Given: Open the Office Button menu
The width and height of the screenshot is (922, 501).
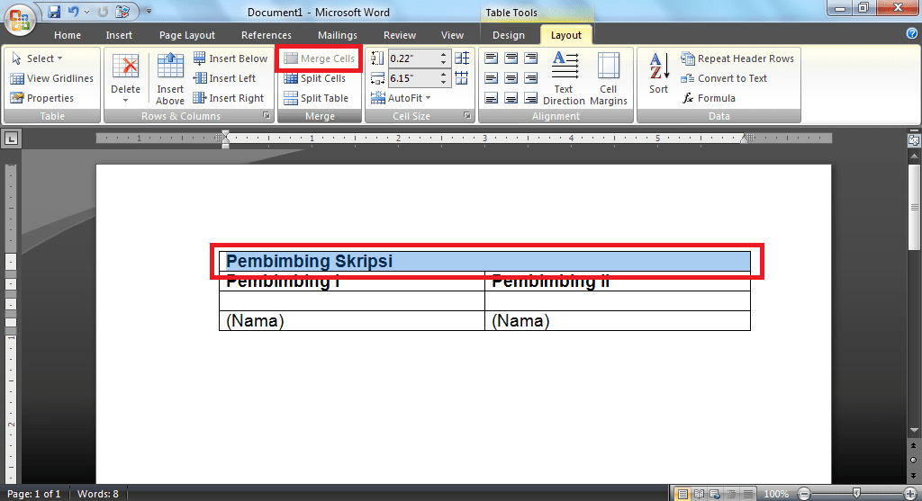Looking at the screenshot, I should (x=20, y=20).
